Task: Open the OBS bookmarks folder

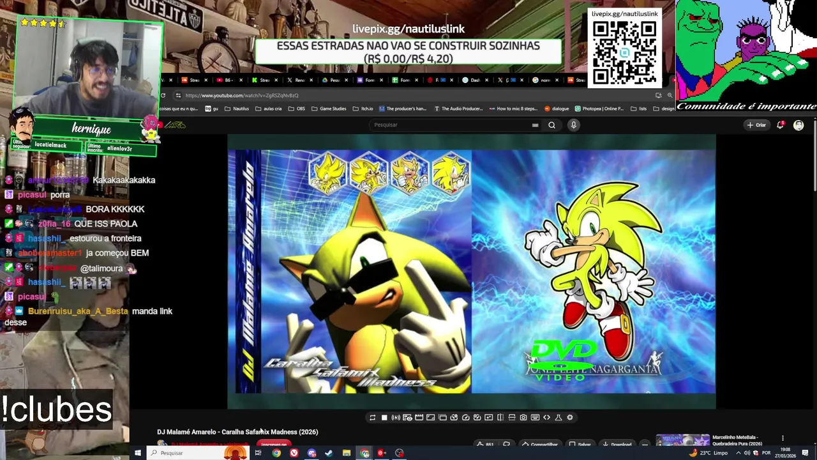Action: point(297,109)
